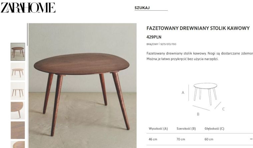The width and height of the screenshot is (253, 148).
Task: Show the wood grain texture thumbnail
Action: (18, 130)
